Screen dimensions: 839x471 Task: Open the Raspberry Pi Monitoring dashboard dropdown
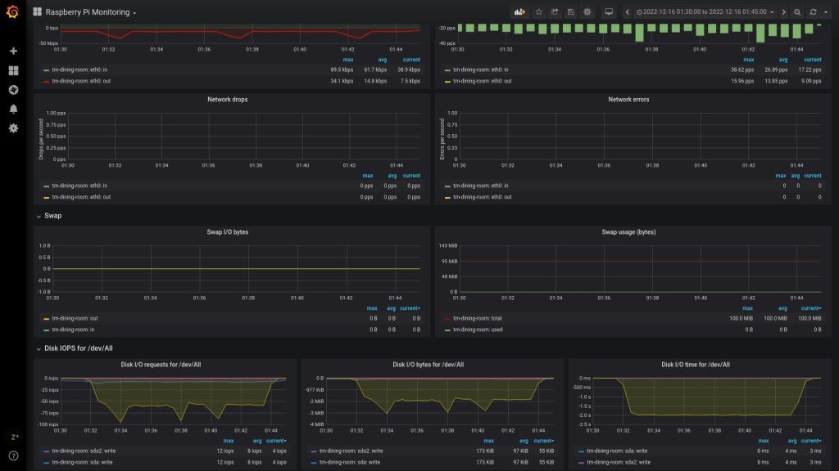pyautogui.click(x=90, y=12)
